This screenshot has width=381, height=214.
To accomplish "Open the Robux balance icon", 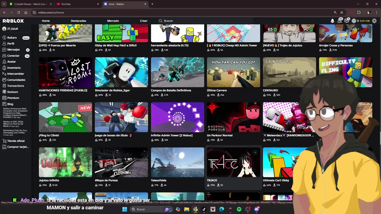I will click(x=354, y=21).
